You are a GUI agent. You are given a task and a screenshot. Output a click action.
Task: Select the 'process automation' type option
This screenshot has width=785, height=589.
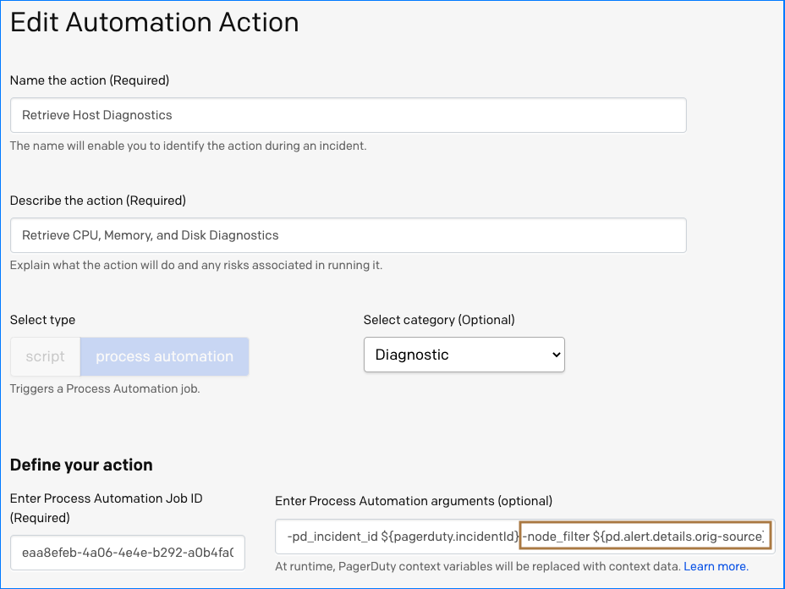165,356
